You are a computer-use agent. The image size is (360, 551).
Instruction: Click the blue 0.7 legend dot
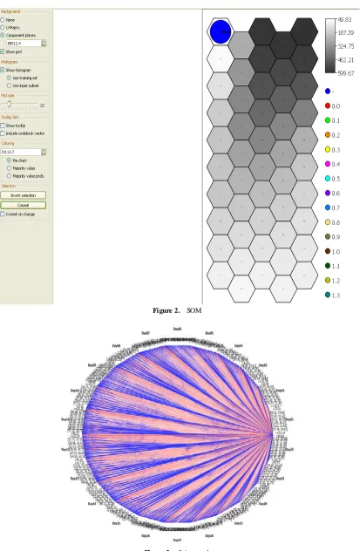coord(328,207)
